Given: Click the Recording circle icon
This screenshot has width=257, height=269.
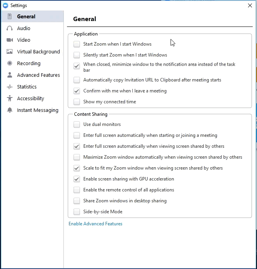Looking at the screenshot, I should [x=10, y=63].
